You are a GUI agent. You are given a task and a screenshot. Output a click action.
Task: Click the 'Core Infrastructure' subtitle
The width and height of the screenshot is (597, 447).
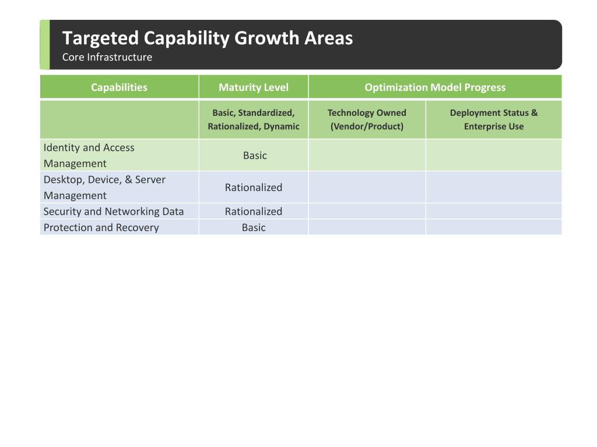pos(107,57)
